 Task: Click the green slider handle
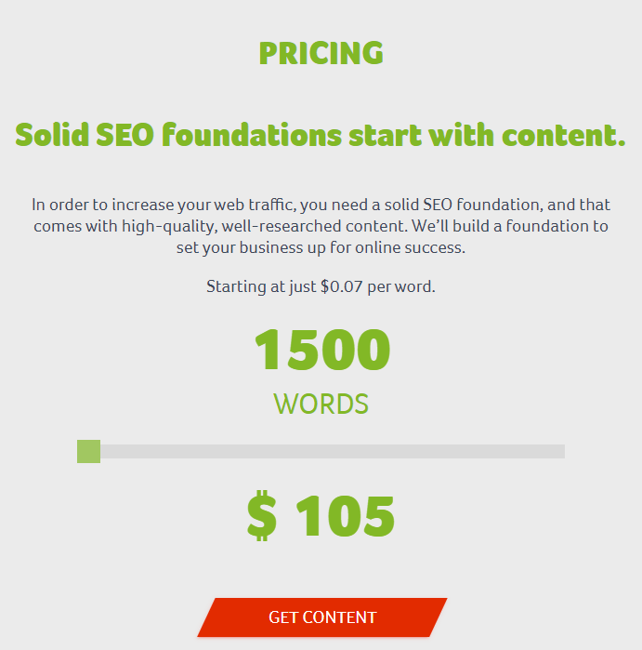point(89,451)
